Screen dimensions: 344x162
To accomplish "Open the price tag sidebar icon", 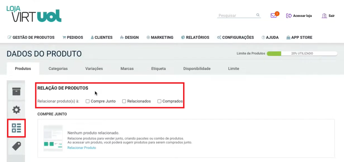I will point(16,146).
